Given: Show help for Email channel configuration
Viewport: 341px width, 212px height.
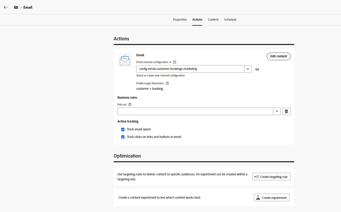Looking at the screenshot, I should (175, 62).
